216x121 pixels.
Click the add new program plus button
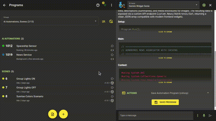click(x=63, y=114)
